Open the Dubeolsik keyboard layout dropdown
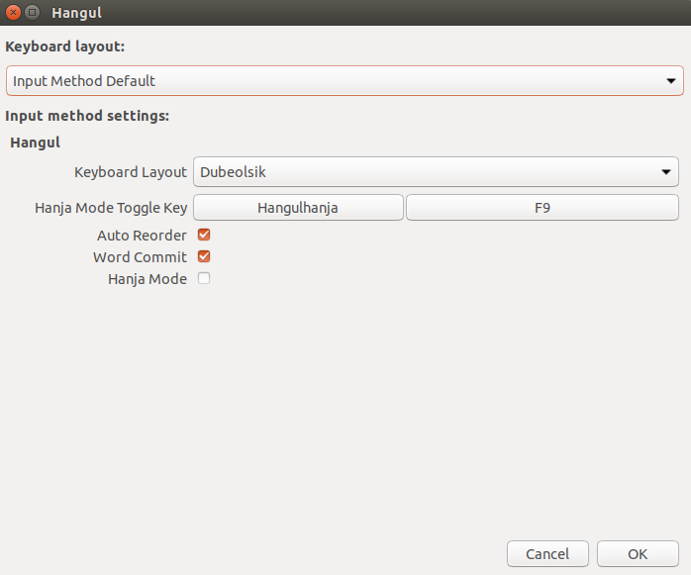This screenshot has width=691, height=575. click(x=436, y=172)
